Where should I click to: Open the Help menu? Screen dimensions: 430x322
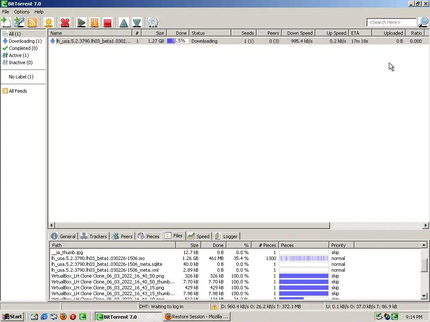tap(39, 12)
